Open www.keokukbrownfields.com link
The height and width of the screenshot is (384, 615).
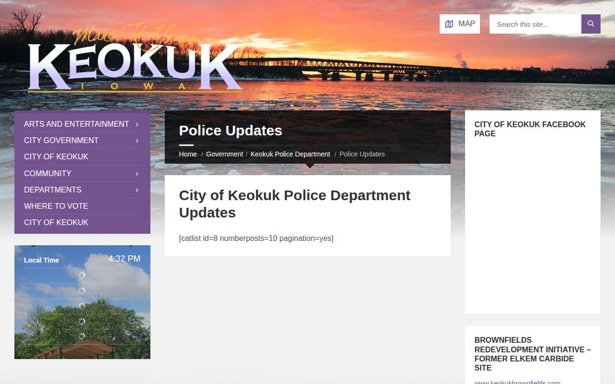click(x=517, y=382)
